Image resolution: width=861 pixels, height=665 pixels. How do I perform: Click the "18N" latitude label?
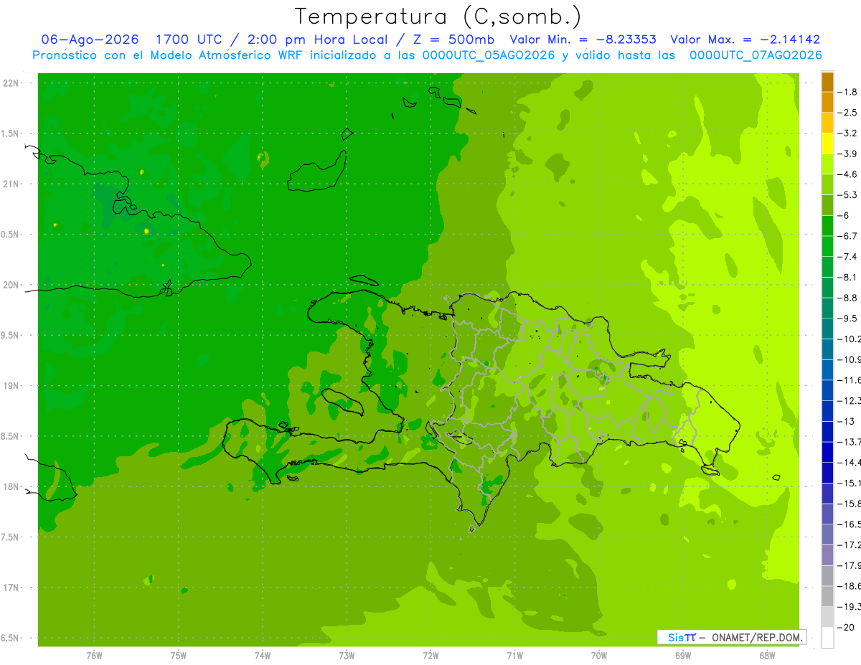point(11,486)
